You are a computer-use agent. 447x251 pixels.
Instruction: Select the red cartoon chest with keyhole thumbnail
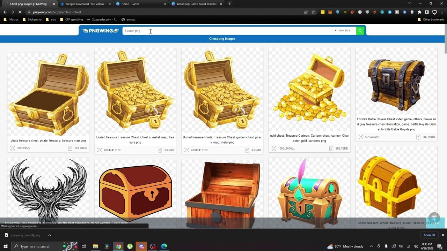(135, 192)
